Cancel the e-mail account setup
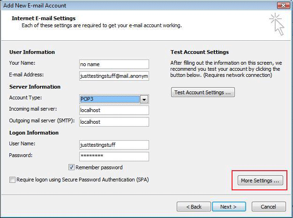Image resolution: width=293 pixels, height=218 pixels. tap(268, 207)
